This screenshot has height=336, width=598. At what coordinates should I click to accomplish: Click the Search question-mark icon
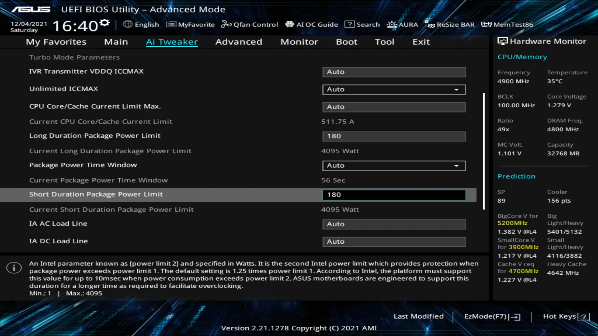(349, 24)
